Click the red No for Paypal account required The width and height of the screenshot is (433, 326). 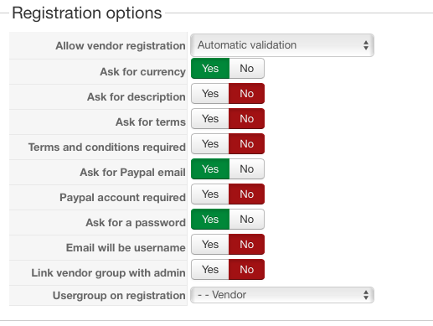246,194
